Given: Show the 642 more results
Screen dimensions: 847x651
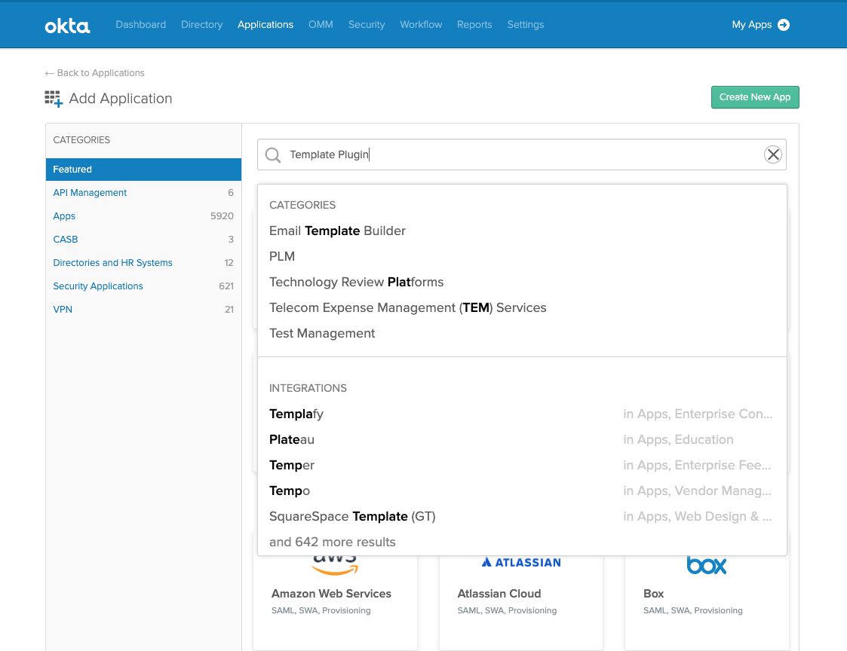Looking at the screenshot, I should coord(332,542).
